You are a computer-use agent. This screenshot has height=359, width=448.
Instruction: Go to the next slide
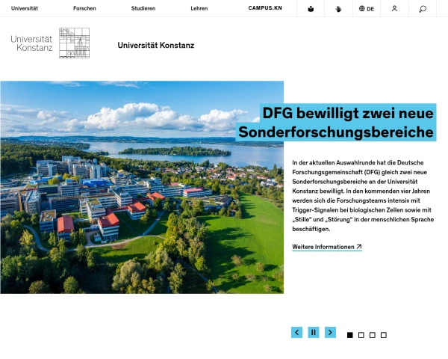click(330, 332)
